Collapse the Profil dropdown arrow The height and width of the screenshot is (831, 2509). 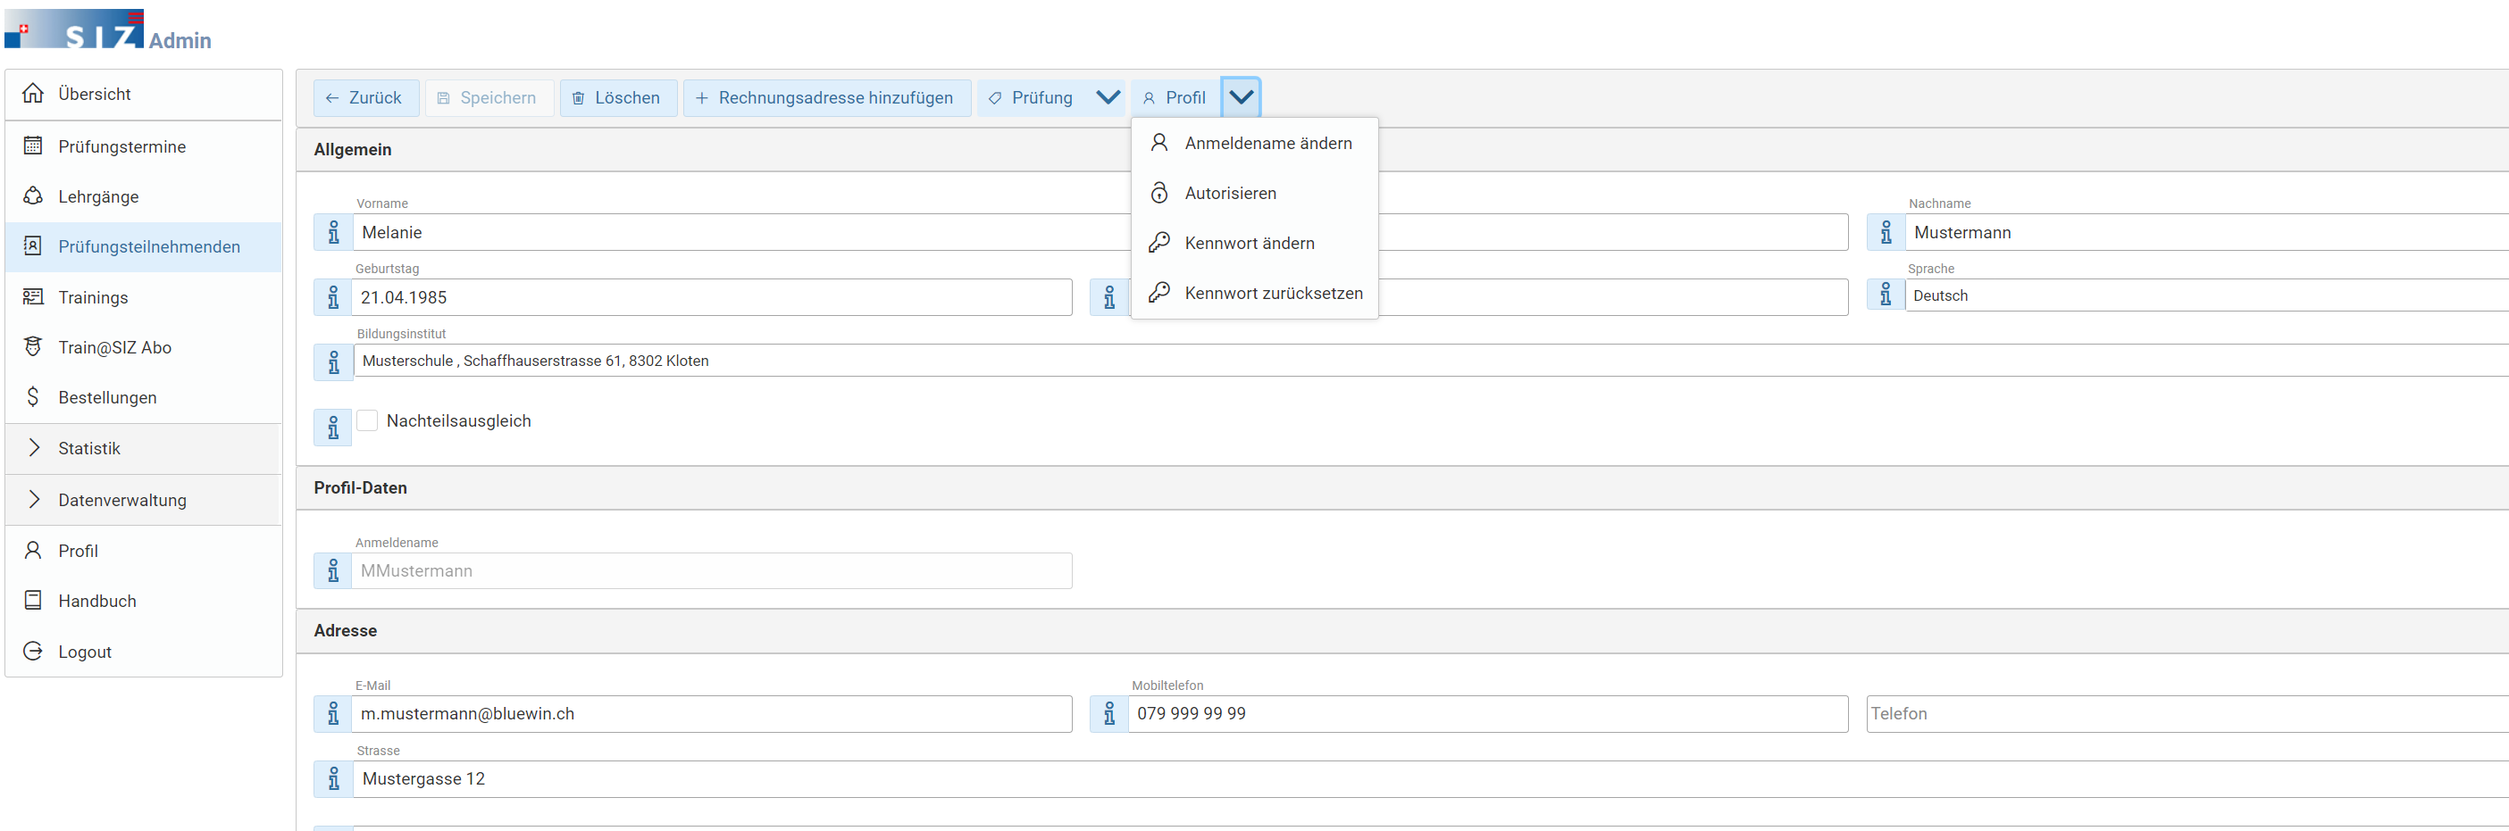pyautogui.click(x=1241, y=97)
